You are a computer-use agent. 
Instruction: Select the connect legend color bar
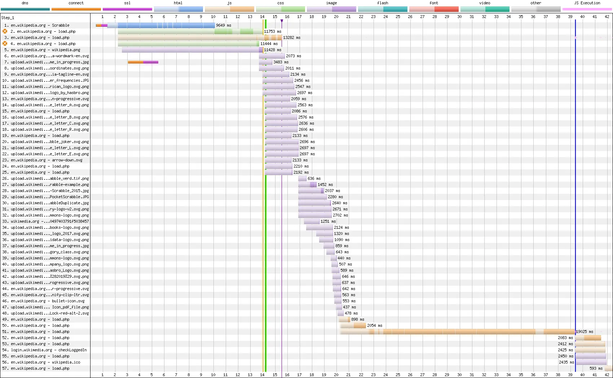tap(76, 9)
